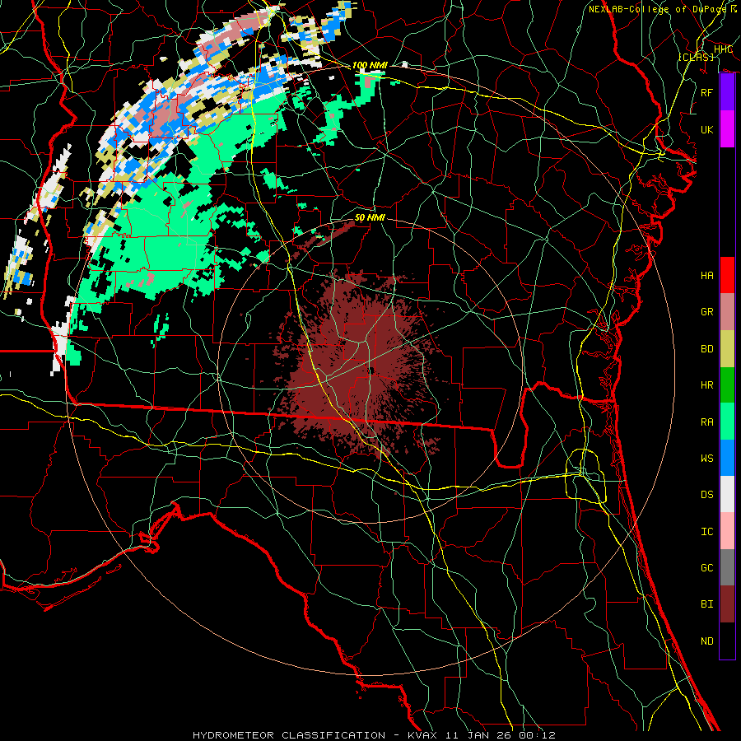The width and height of the screenshot is (741, 741).
Task: Click the HR dark green legend swatch
Action: pyautogui.click(x=727, y=385)
